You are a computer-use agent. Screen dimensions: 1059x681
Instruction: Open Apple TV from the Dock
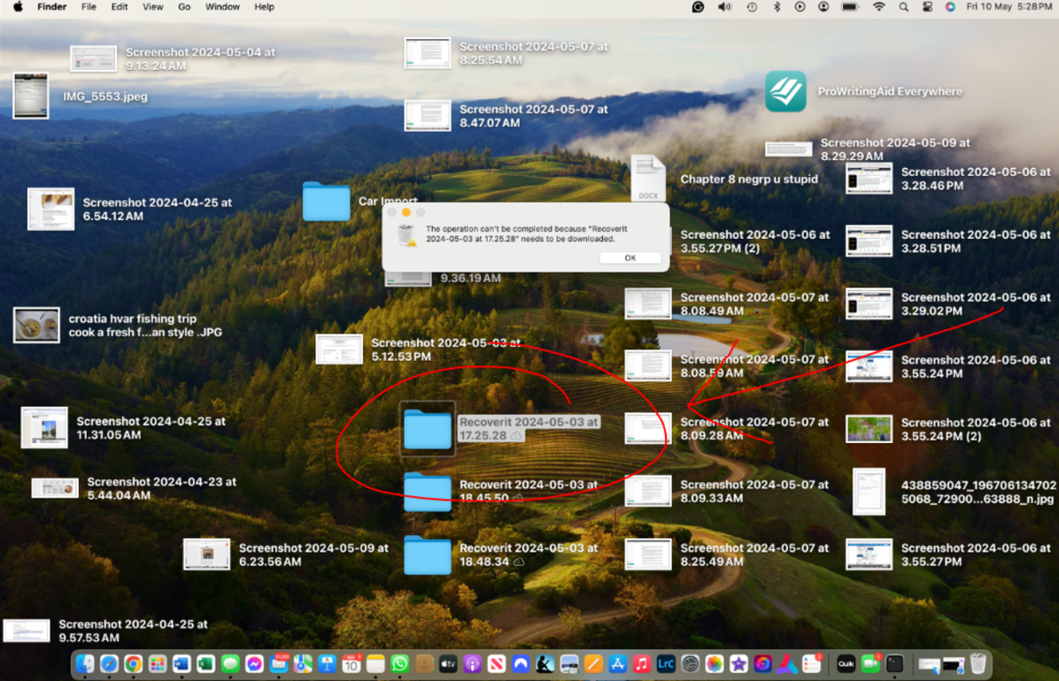click(x=448, y=664)
